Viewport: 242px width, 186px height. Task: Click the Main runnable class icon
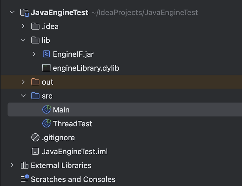46,109
